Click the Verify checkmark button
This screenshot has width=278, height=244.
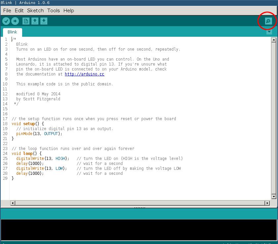[x=6, y=21]
